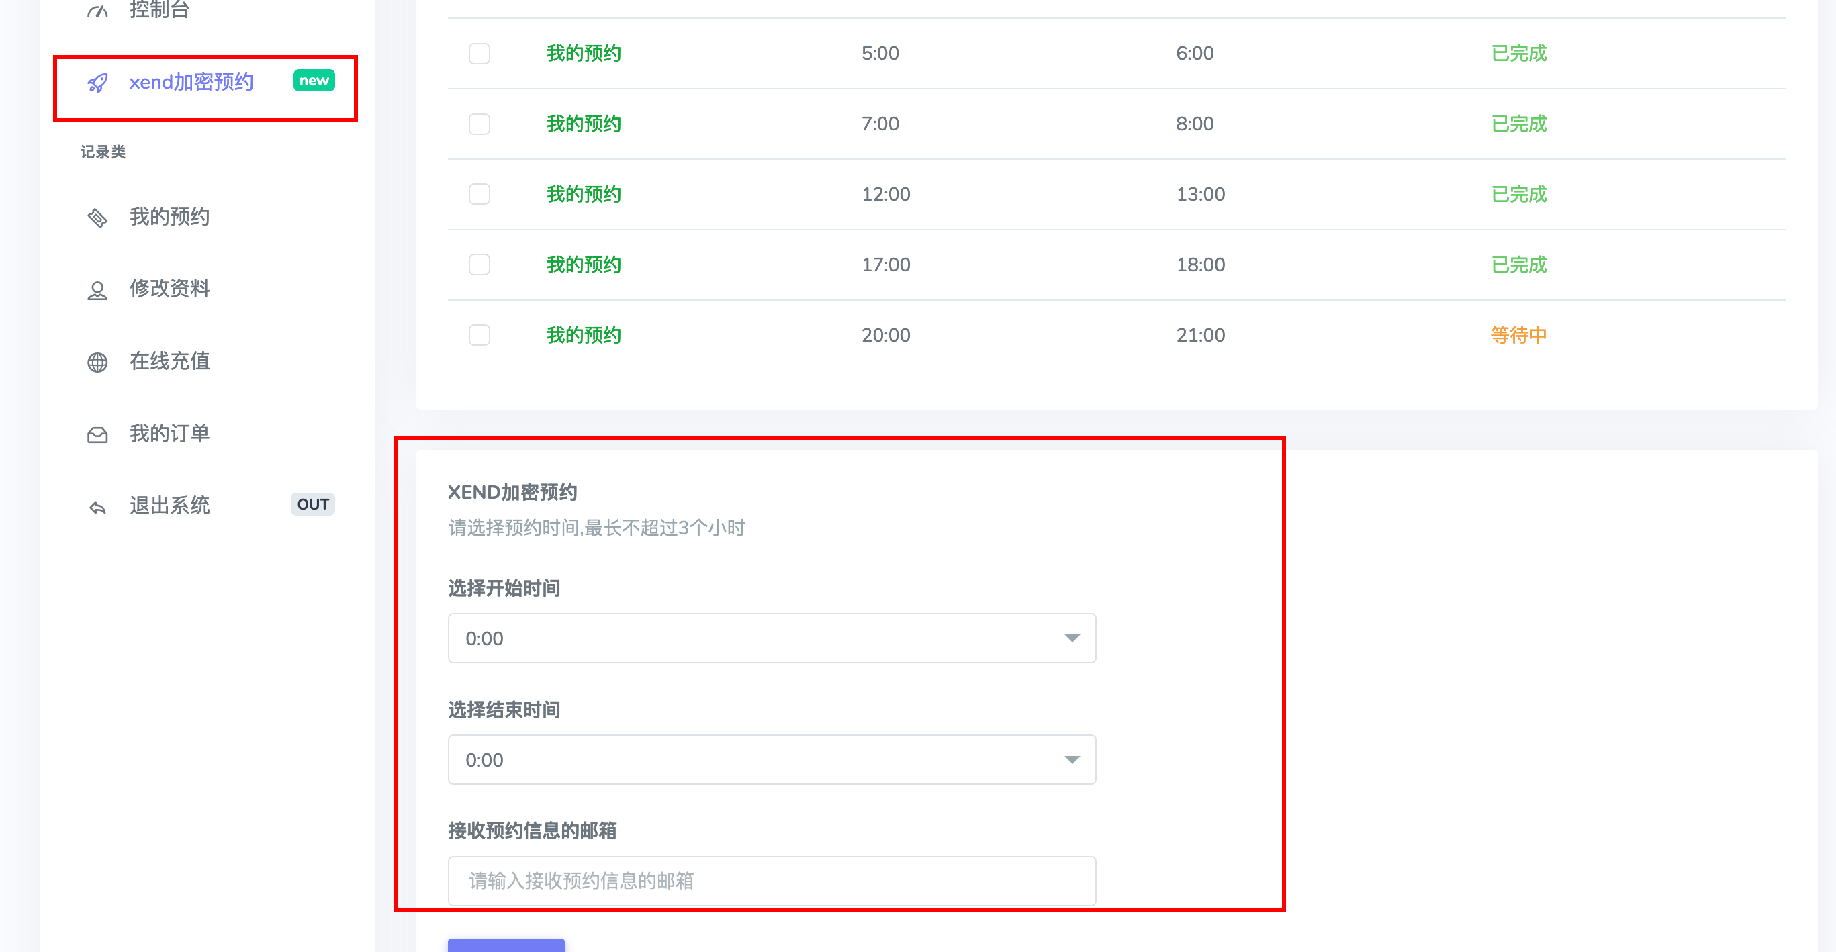Click the globe icon for 在线充值
Screen dimensions: 1836x952
coord(97,362)
